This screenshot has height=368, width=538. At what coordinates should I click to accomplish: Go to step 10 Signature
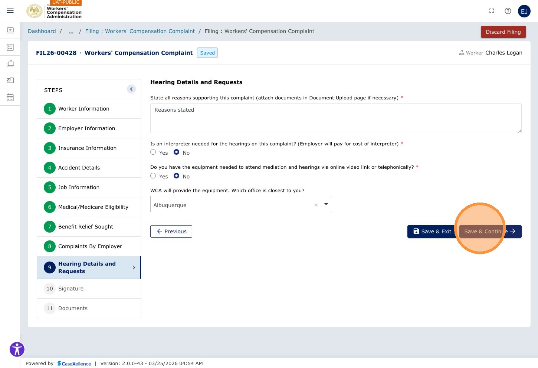pos(89,289)
